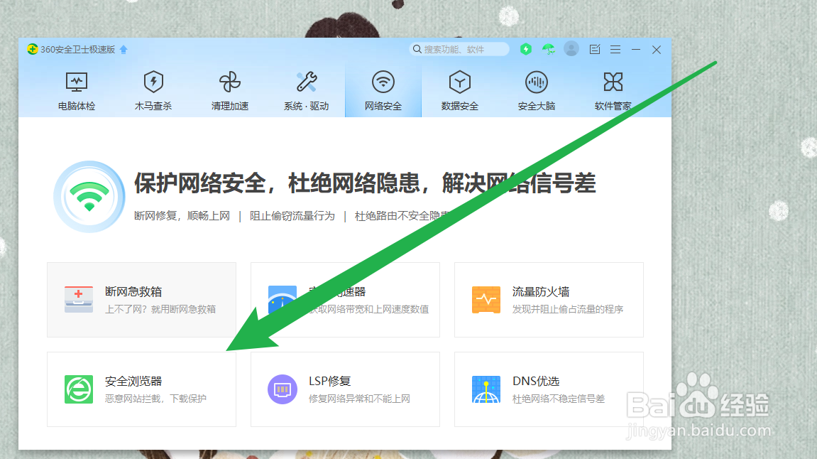Open 流量防火墙 tool card
This screenshot has width=817, height=459.
pyautogui.click(x=549, y=300)
